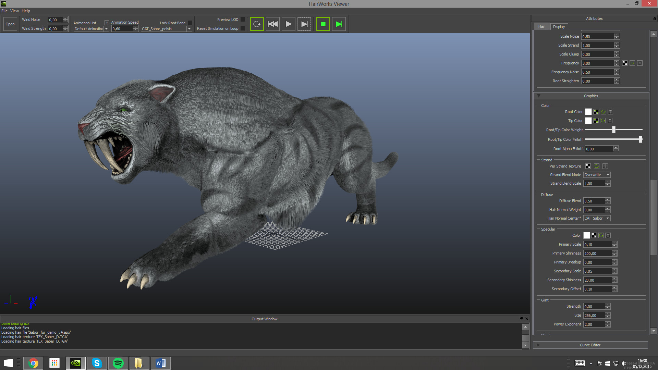
Task: Undock the Attributes panel
Action: 655,18
